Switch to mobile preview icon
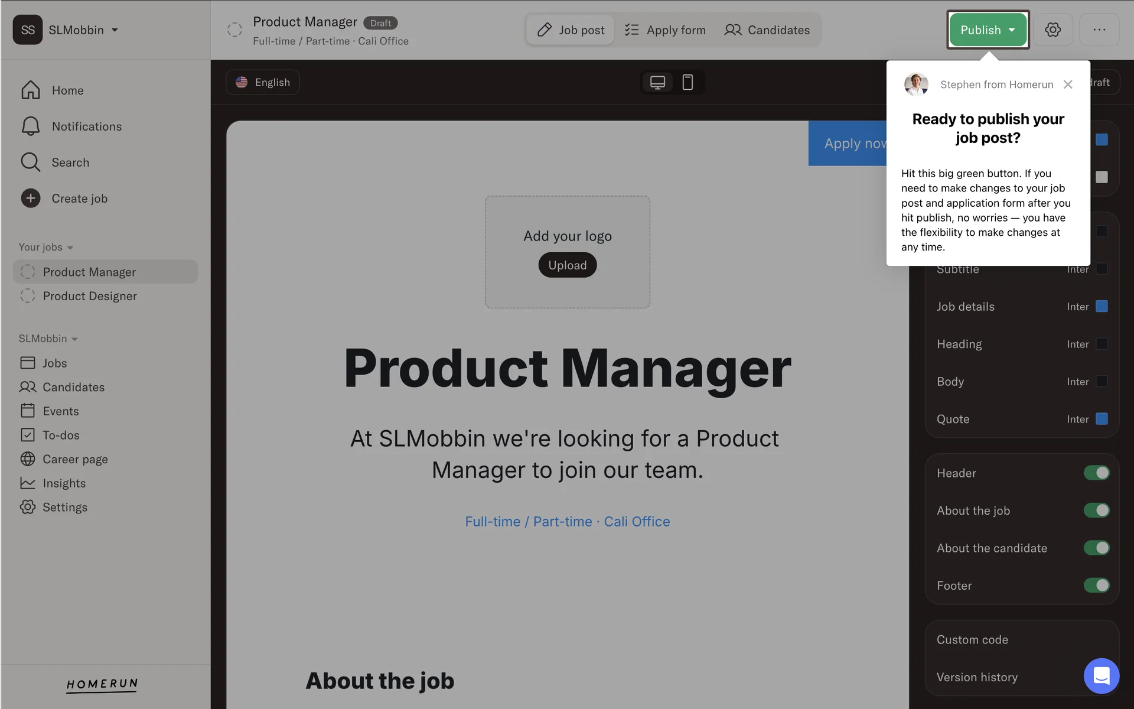 click(687, 82)
